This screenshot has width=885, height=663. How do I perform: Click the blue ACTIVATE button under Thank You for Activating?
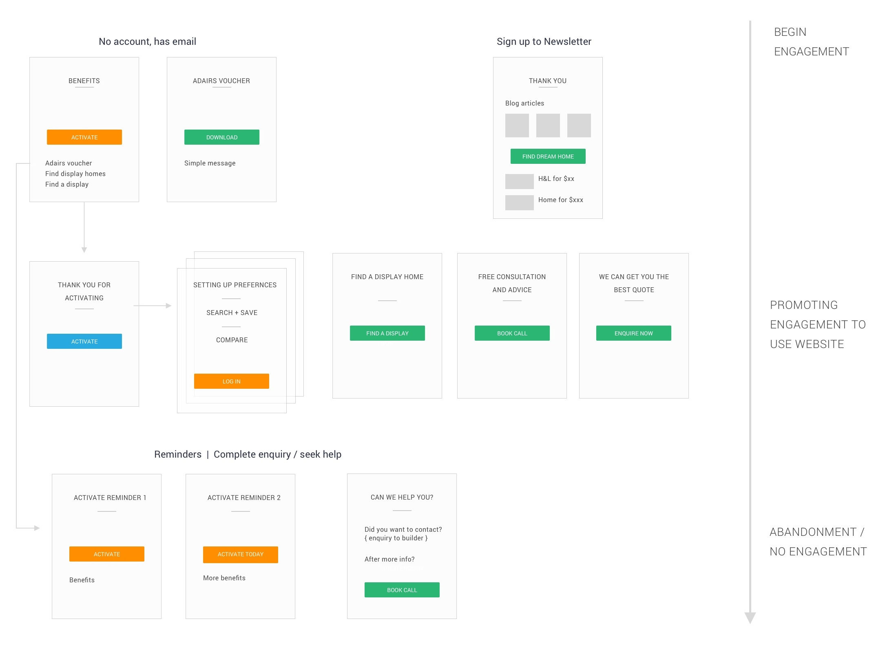84,341
